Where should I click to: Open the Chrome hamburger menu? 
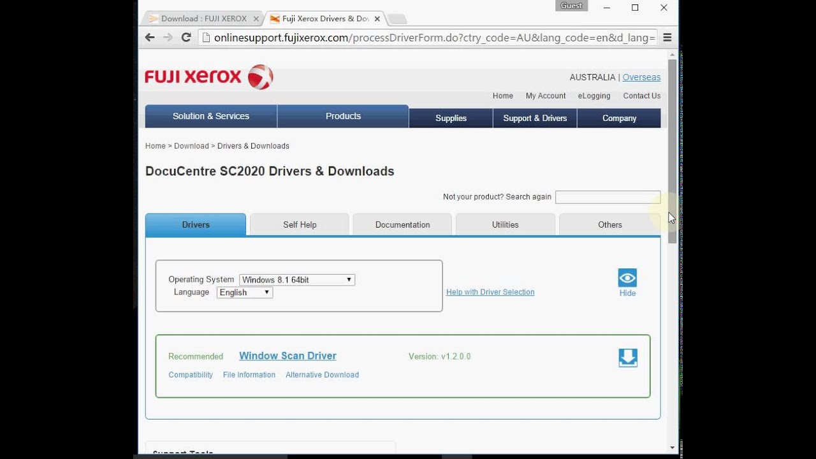(x=667, y=38)
